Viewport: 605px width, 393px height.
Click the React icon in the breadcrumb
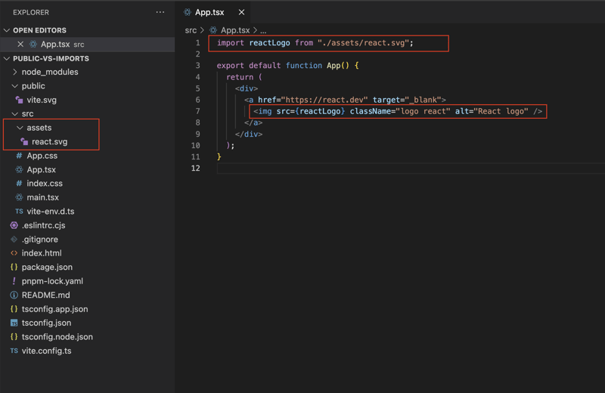[213, 30]
